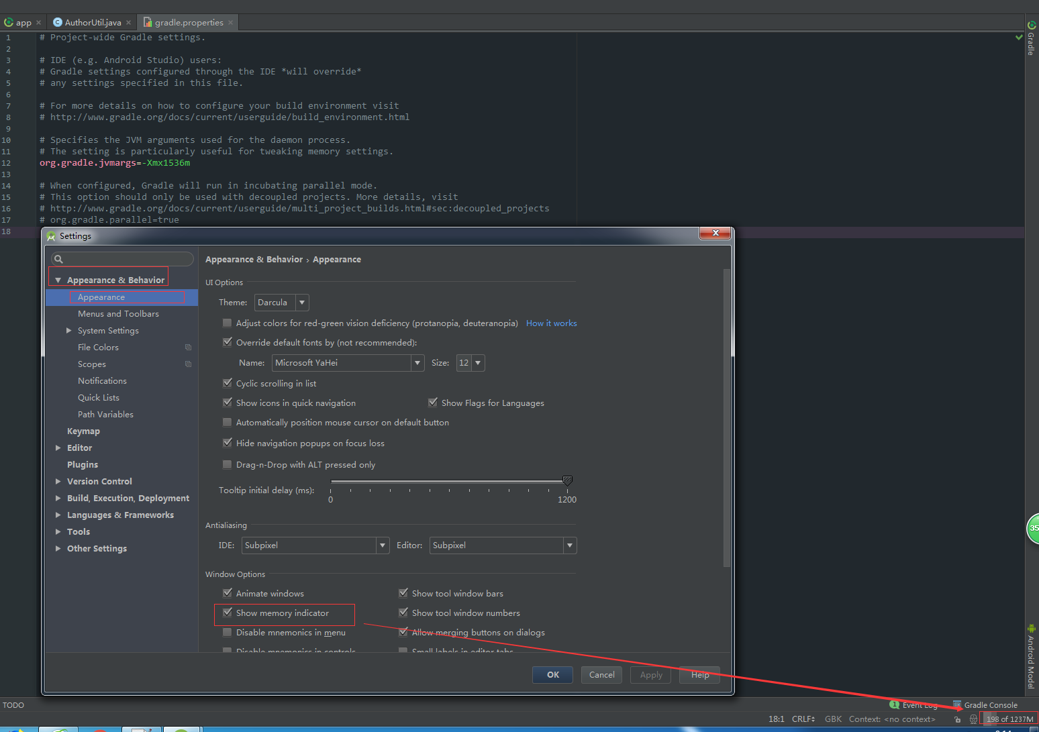Click the lock icon in the status bar

click(x=958, y=719)
